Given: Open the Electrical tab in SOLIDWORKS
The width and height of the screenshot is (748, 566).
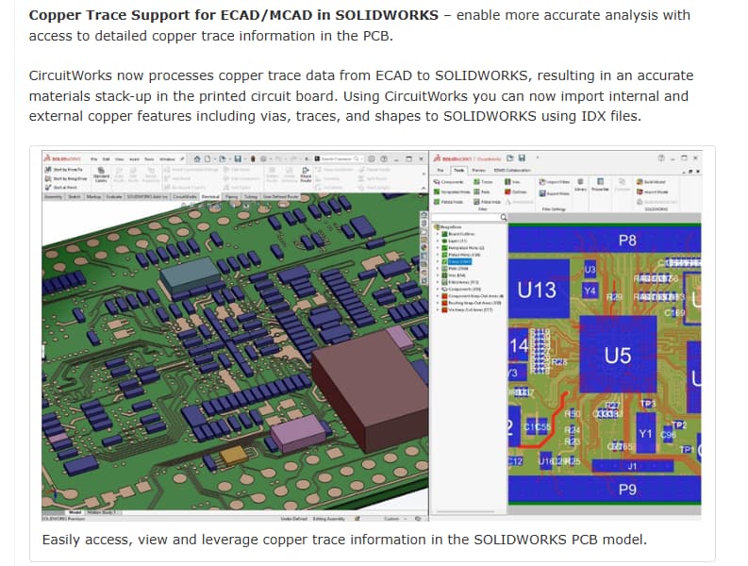Looking at the screenshot, I should click(x=208, y=197).
